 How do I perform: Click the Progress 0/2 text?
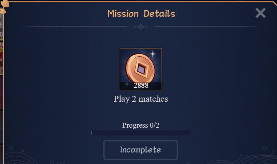141,125
